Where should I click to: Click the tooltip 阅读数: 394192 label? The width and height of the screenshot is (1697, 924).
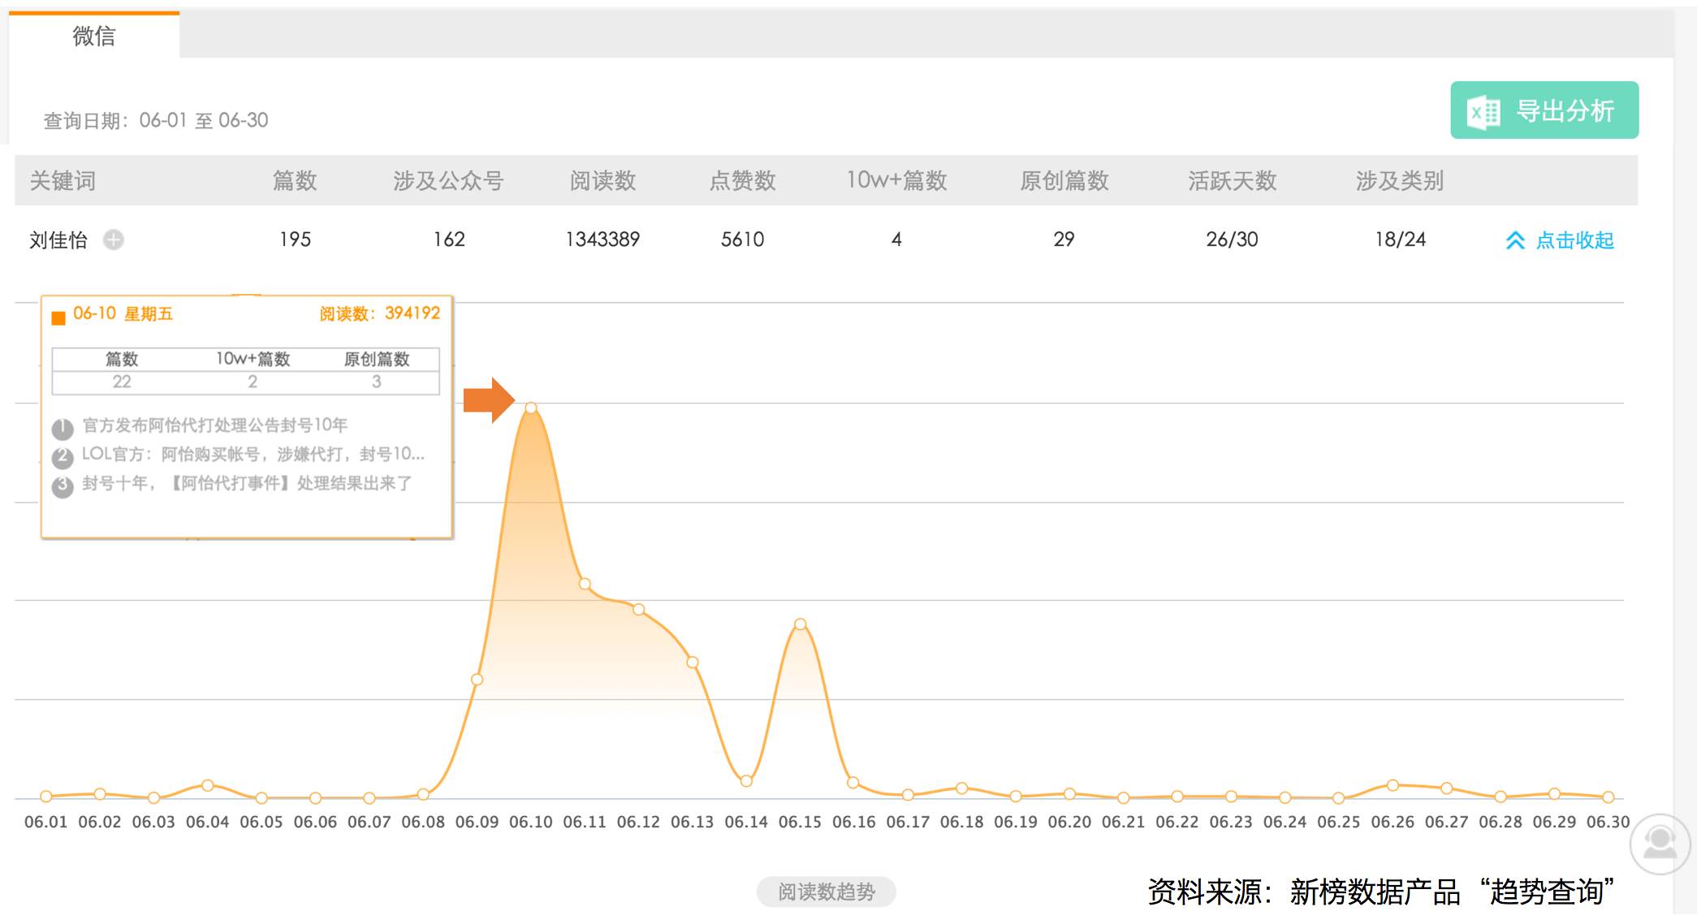[x=380, y=313]
